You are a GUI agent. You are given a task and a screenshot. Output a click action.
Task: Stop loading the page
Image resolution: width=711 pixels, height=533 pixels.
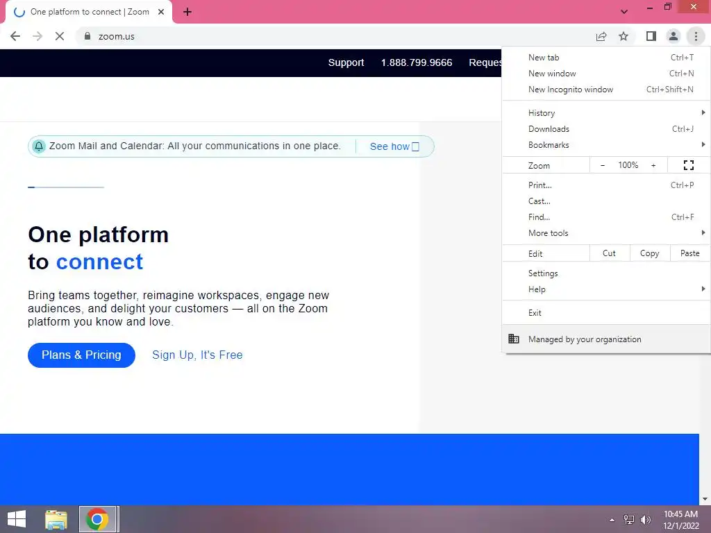point(60,36)
